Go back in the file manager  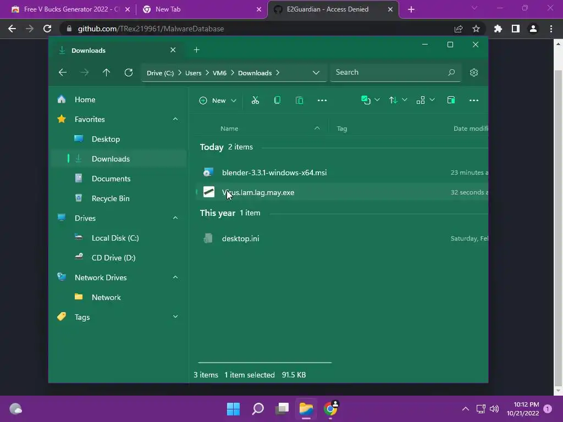pos(63,73)
